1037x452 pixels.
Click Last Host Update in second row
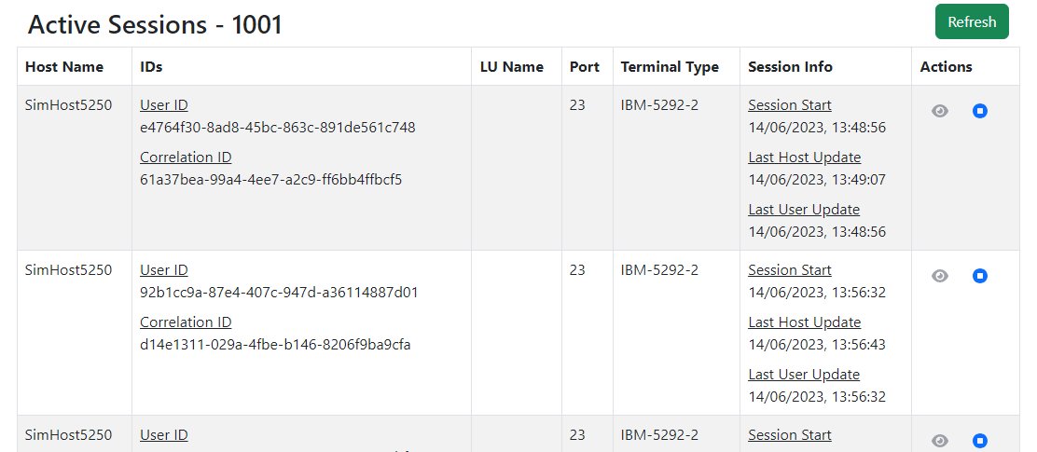[804, 322]
